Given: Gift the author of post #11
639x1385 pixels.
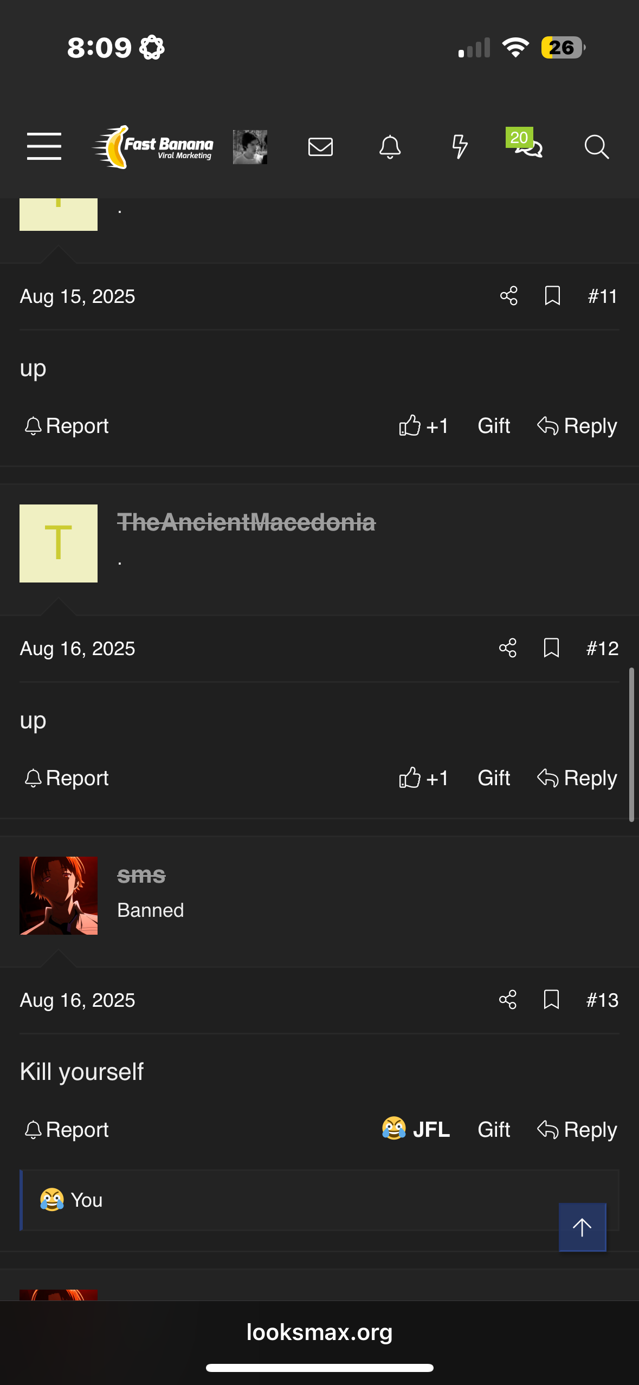Looking at the screenshot, I should [494, 426].
